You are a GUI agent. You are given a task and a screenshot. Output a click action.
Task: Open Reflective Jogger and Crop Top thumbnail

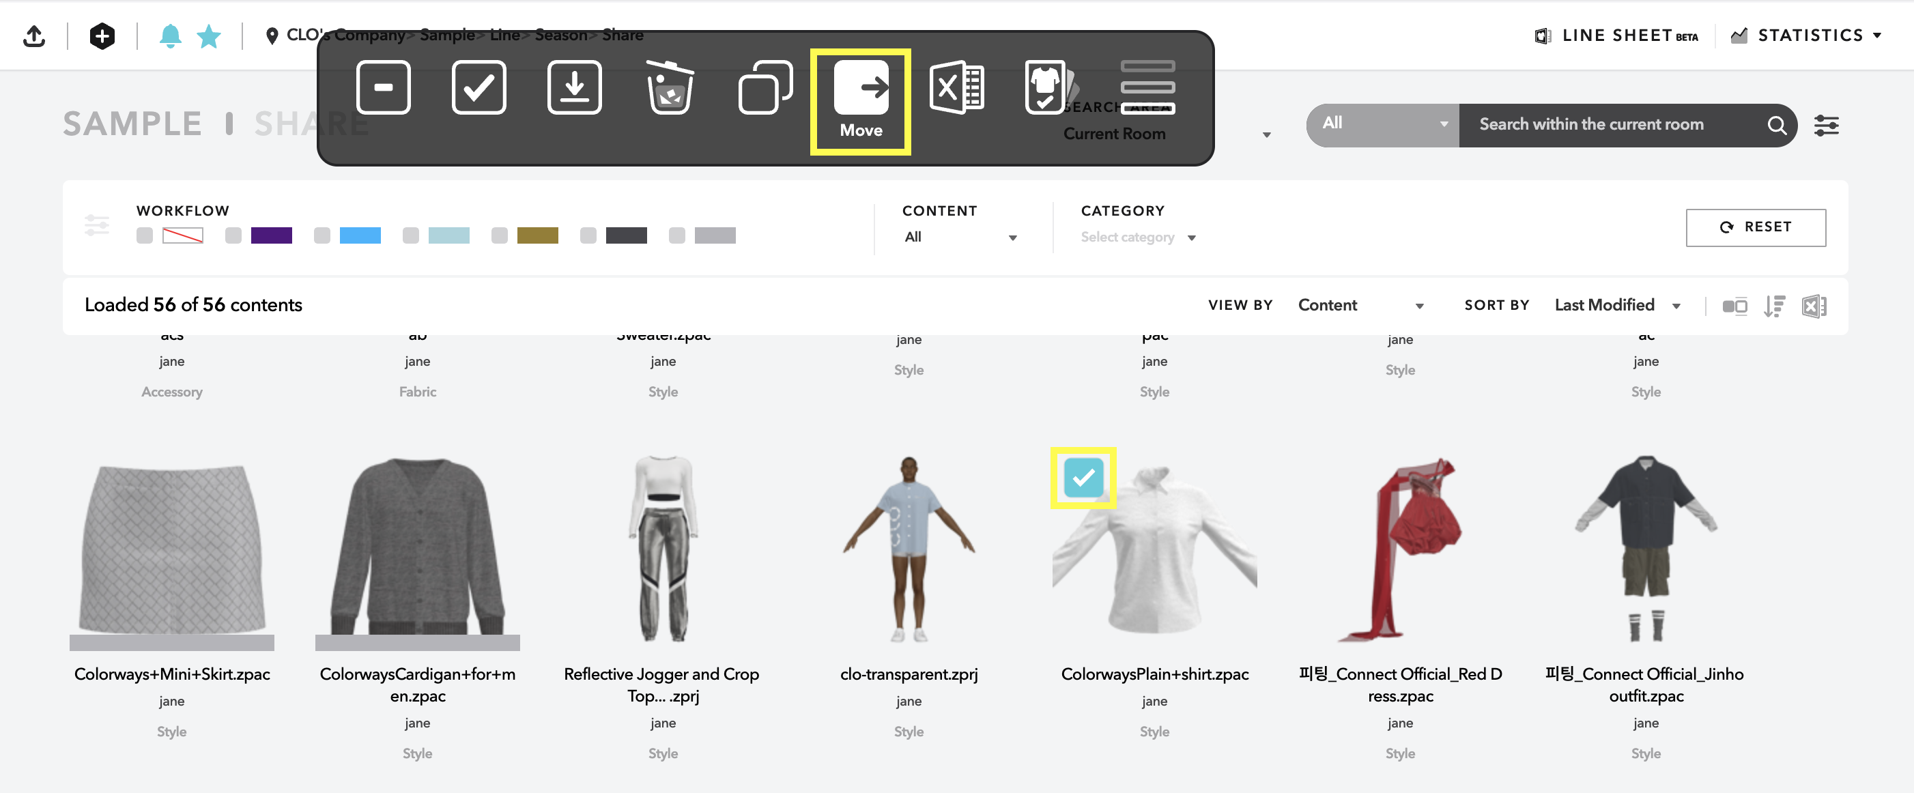[x=663, y=550]
